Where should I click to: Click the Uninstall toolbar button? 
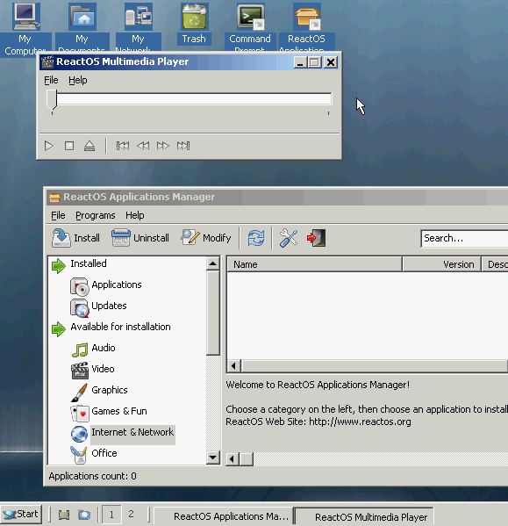point(140,238)
